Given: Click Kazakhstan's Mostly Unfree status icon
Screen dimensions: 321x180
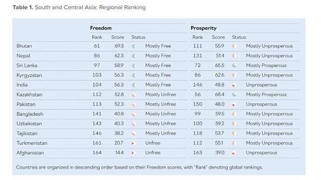Looking at the screenshot, I should tap(134, 95).
